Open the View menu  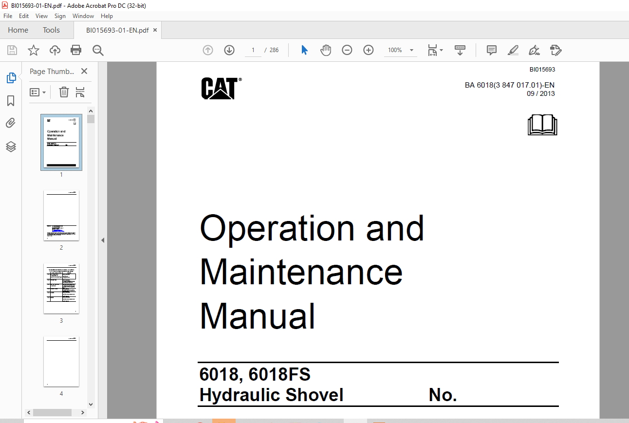pyautogui.click(x=41, y=16)
